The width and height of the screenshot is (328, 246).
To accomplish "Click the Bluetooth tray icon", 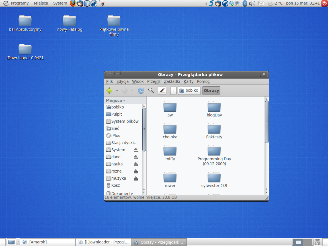I will tap(244, 3).
